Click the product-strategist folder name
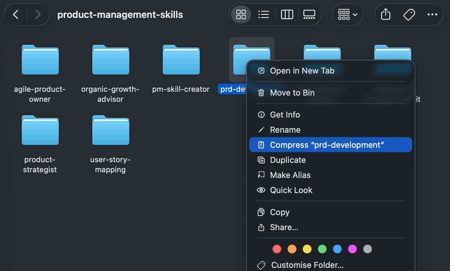 click(x=40, y=164)
